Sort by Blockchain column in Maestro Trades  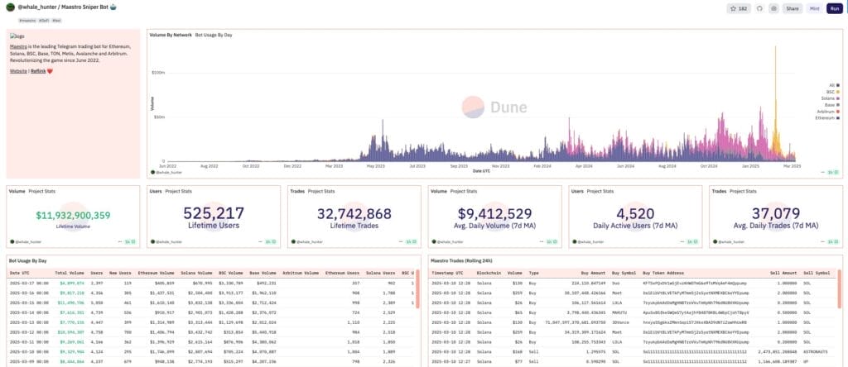click(x=489, y=273)
